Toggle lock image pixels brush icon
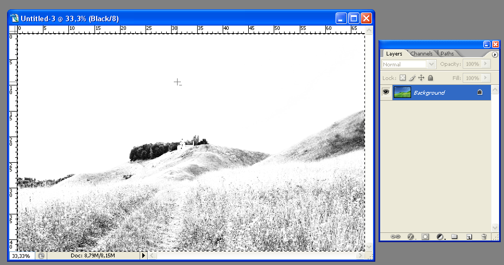This screenshot has height=265, width=504. click(x=412, y=78)
